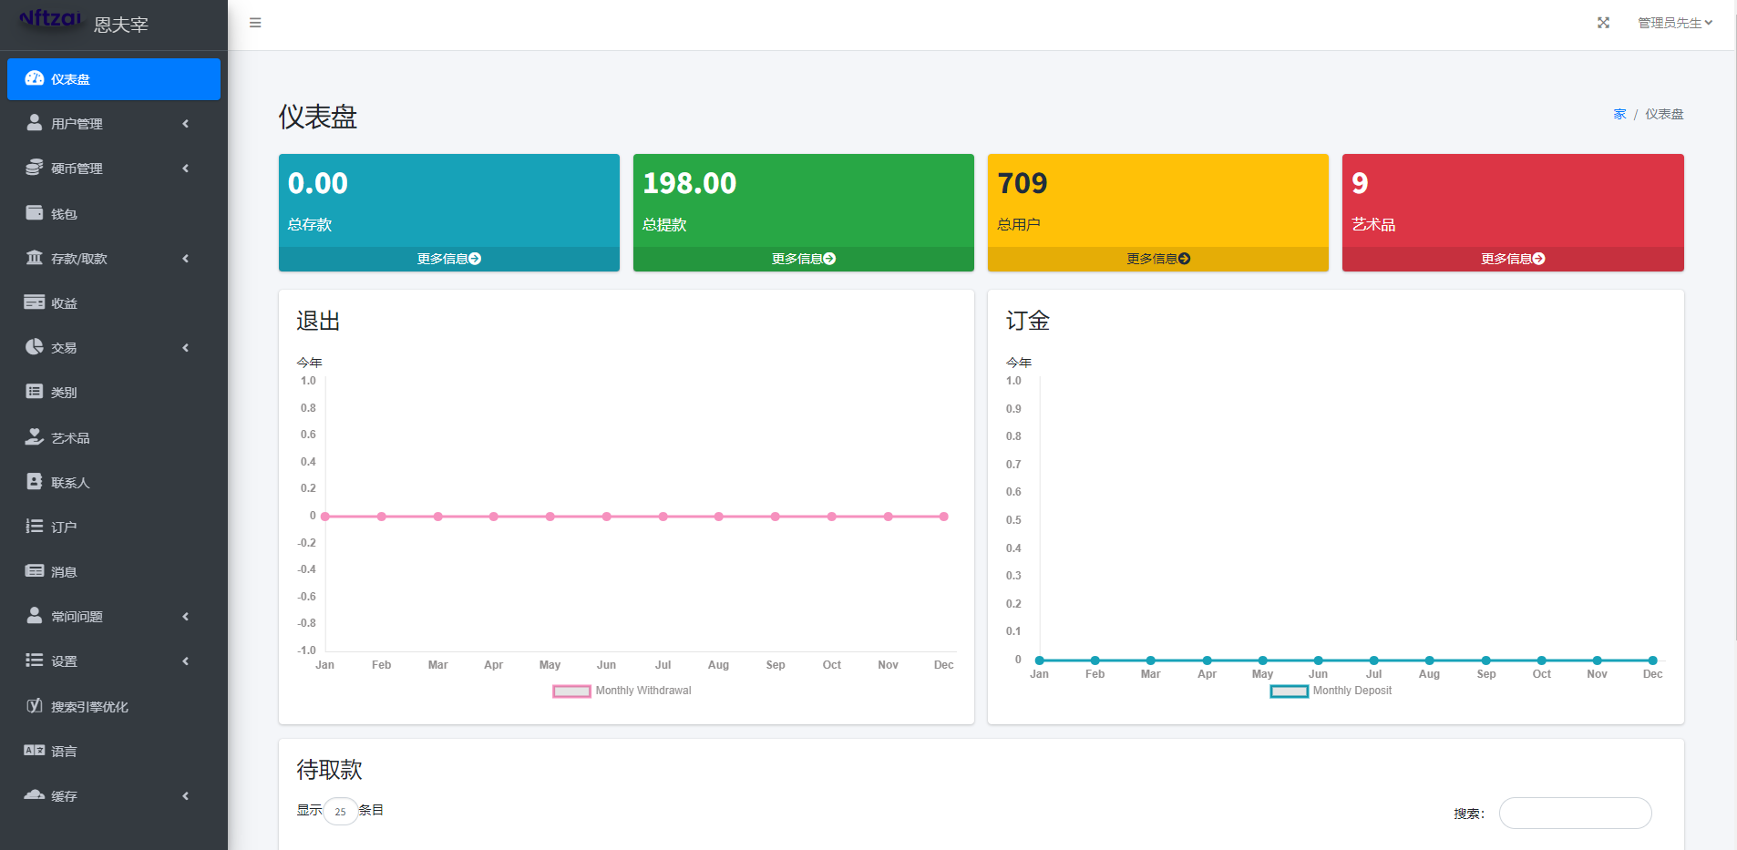Open 订户 subscribers menu item
1737x850 pixels.
click(x=64, y=527)
